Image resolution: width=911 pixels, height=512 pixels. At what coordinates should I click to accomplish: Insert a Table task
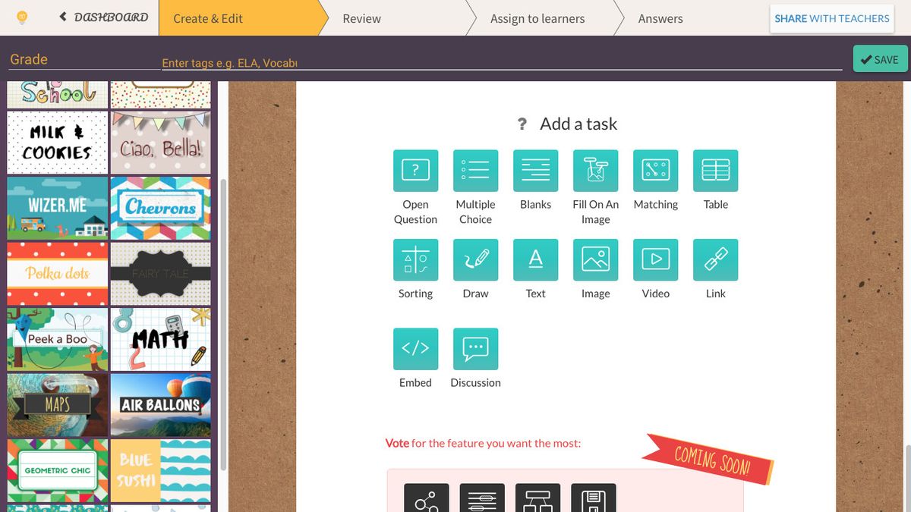point(715,170)
